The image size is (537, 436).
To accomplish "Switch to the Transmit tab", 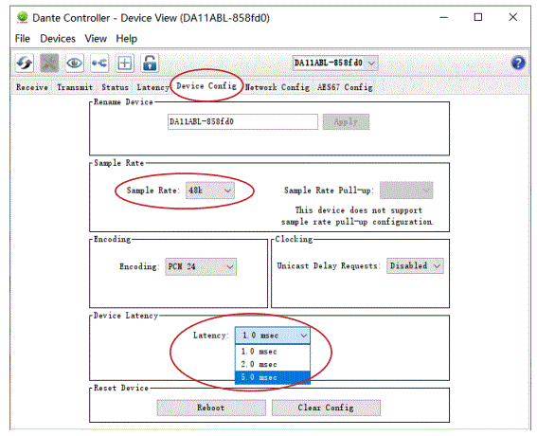I will [75, 87].
